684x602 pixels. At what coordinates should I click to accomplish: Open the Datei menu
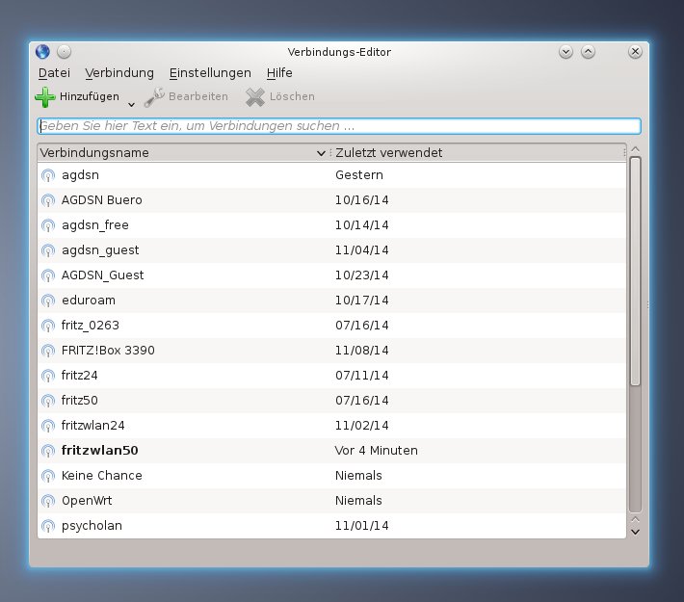pos(54,73)
